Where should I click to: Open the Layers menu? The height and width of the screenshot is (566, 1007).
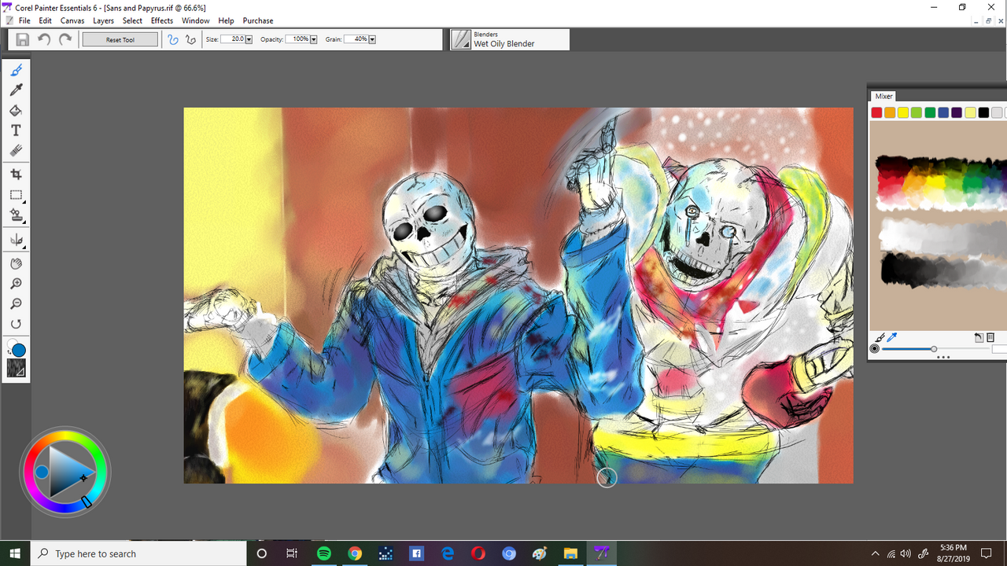click(x=103, y=20)
